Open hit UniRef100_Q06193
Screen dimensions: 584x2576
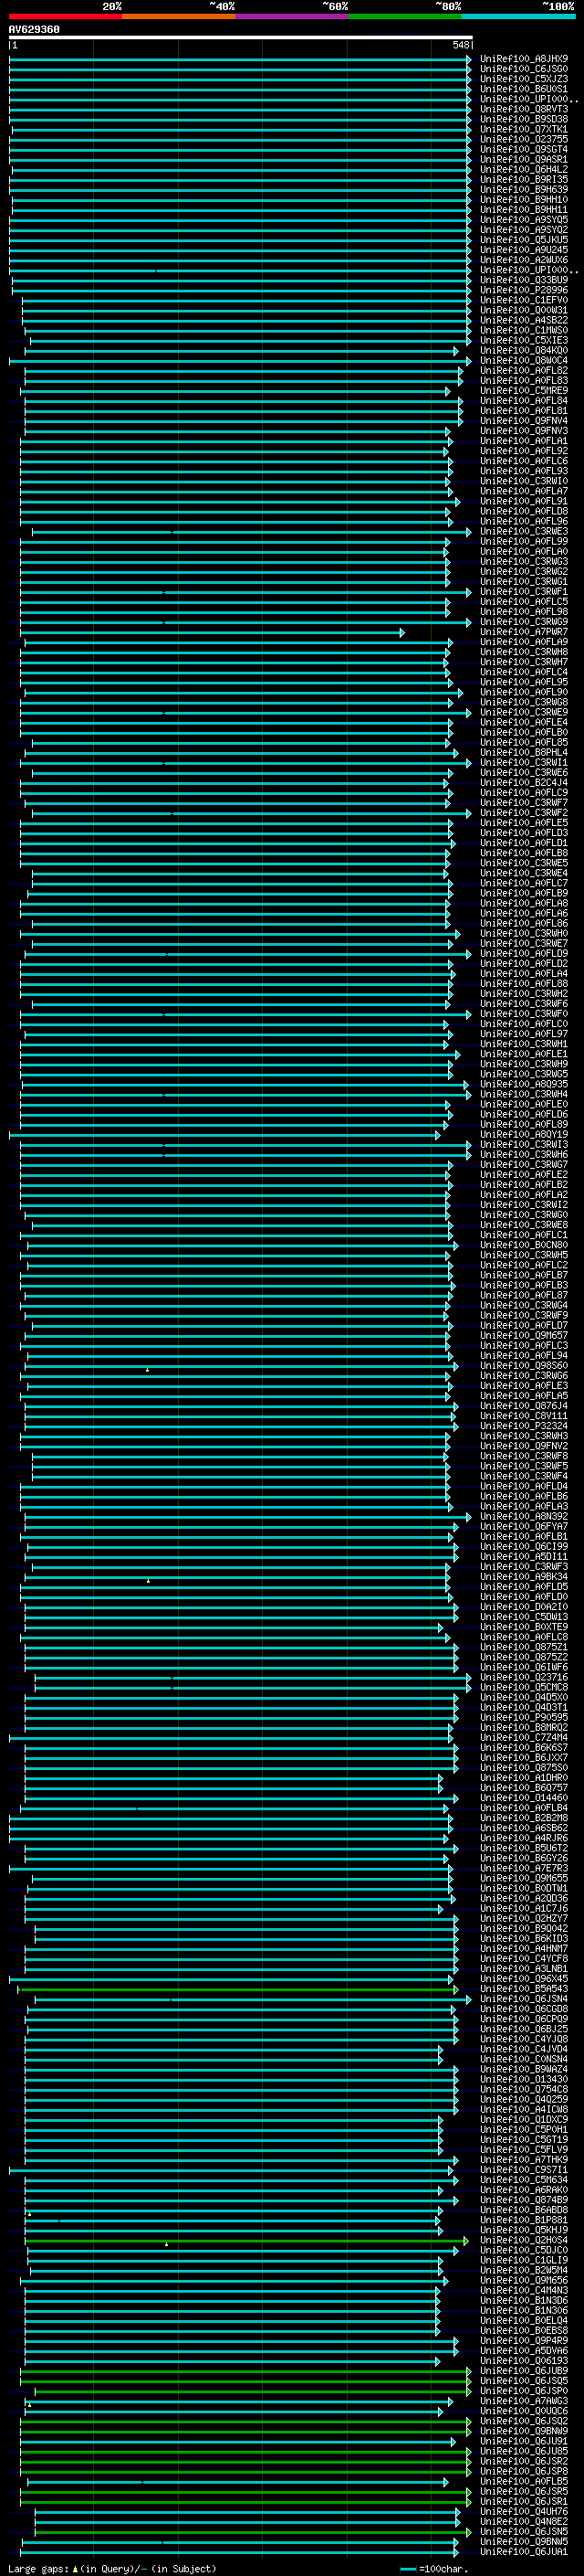524,2360
